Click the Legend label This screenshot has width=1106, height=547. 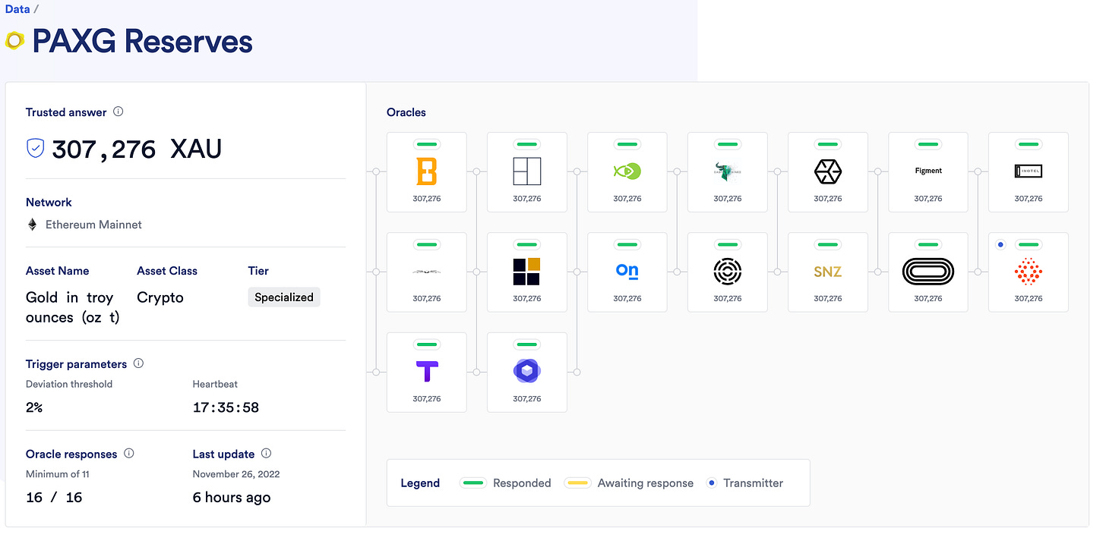coord(420,483)
